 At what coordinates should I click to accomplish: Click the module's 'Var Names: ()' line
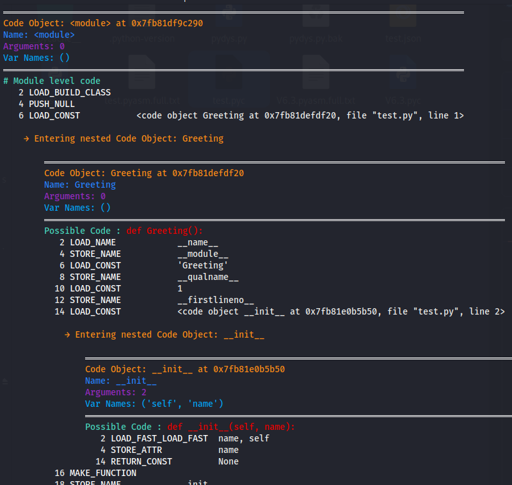pos(36,58)
